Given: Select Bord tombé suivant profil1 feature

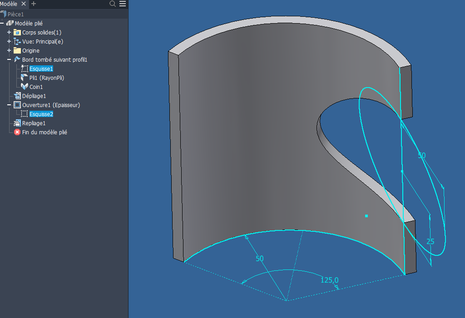Looking at the screenshot, I should pos(55,59).
